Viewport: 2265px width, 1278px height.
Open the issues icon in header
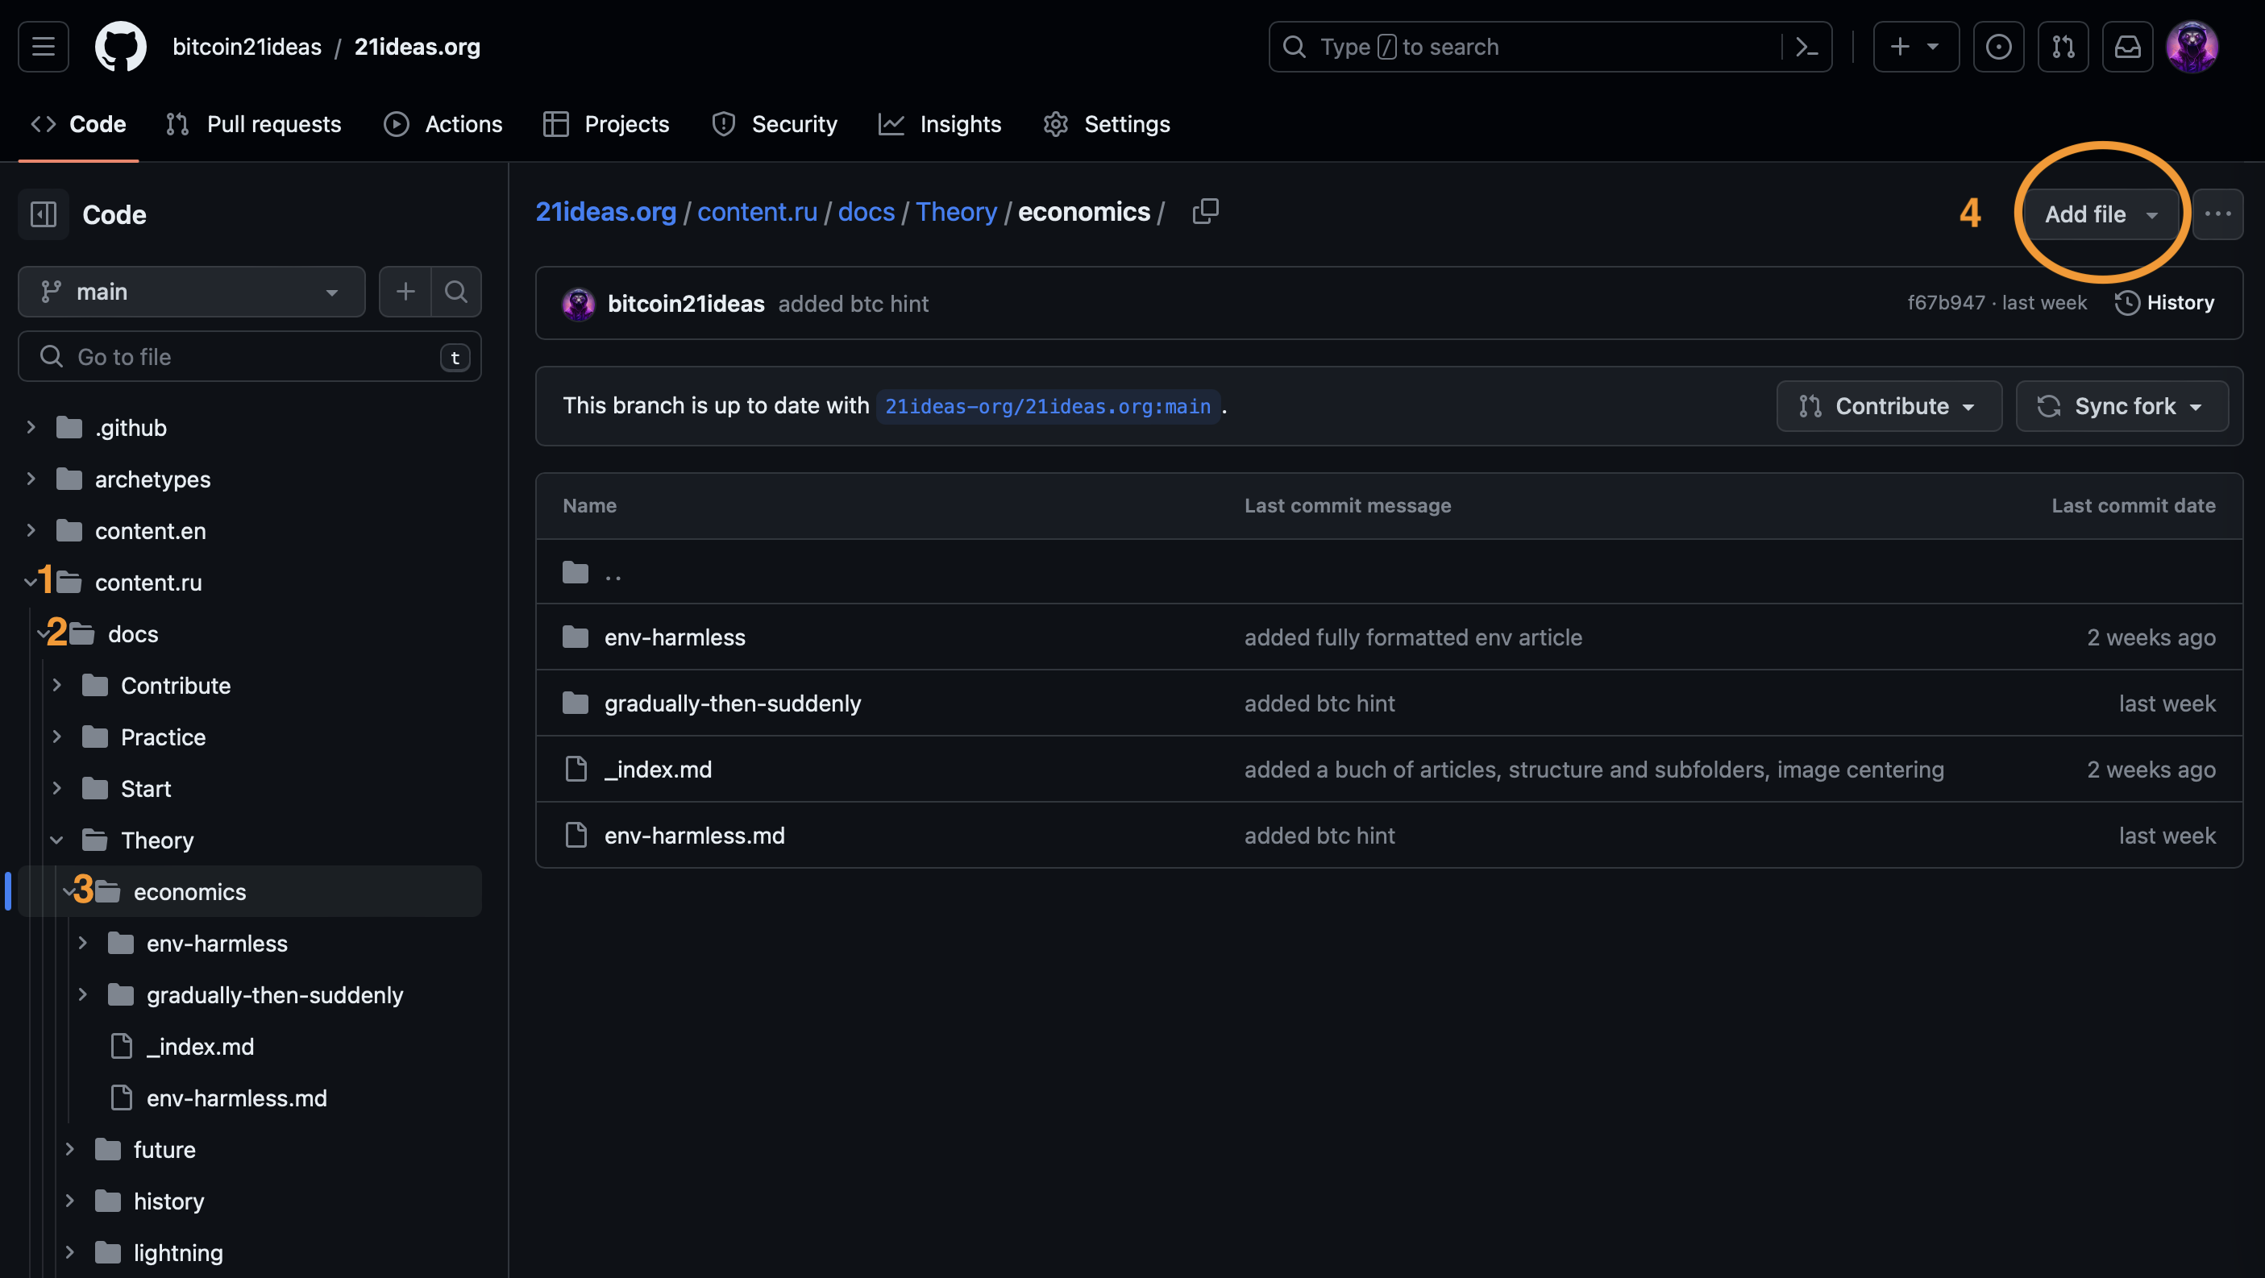[1997, 47]
